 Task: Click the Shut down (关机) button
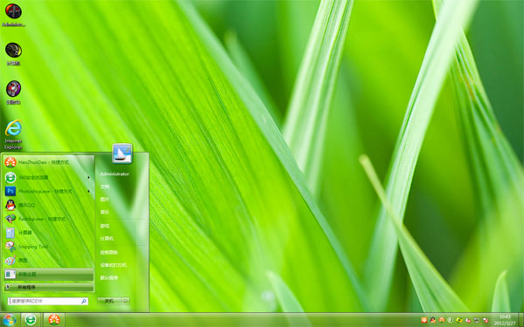pos(109,301)
